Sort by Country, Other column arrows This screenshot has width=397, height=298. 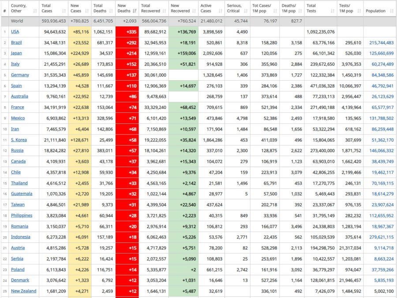tap(35, 11)
